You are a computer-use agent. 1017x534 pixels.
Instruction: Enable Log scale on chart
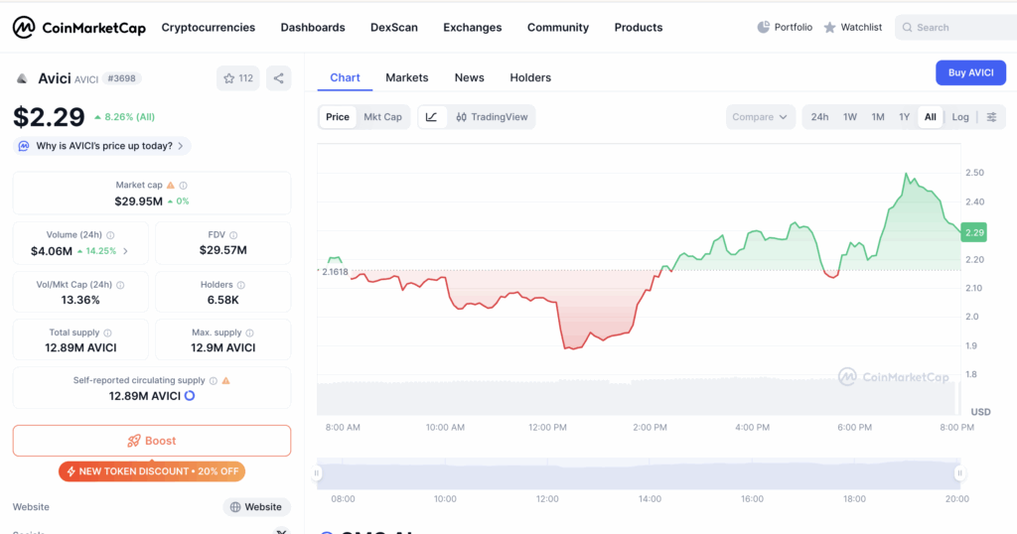960,117
